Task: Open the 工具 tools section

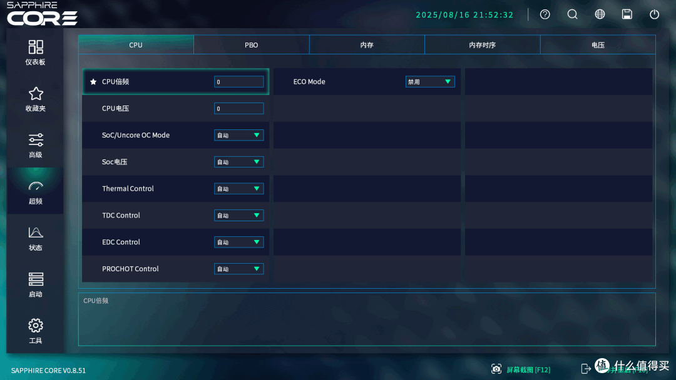Action: pos(35,331)
